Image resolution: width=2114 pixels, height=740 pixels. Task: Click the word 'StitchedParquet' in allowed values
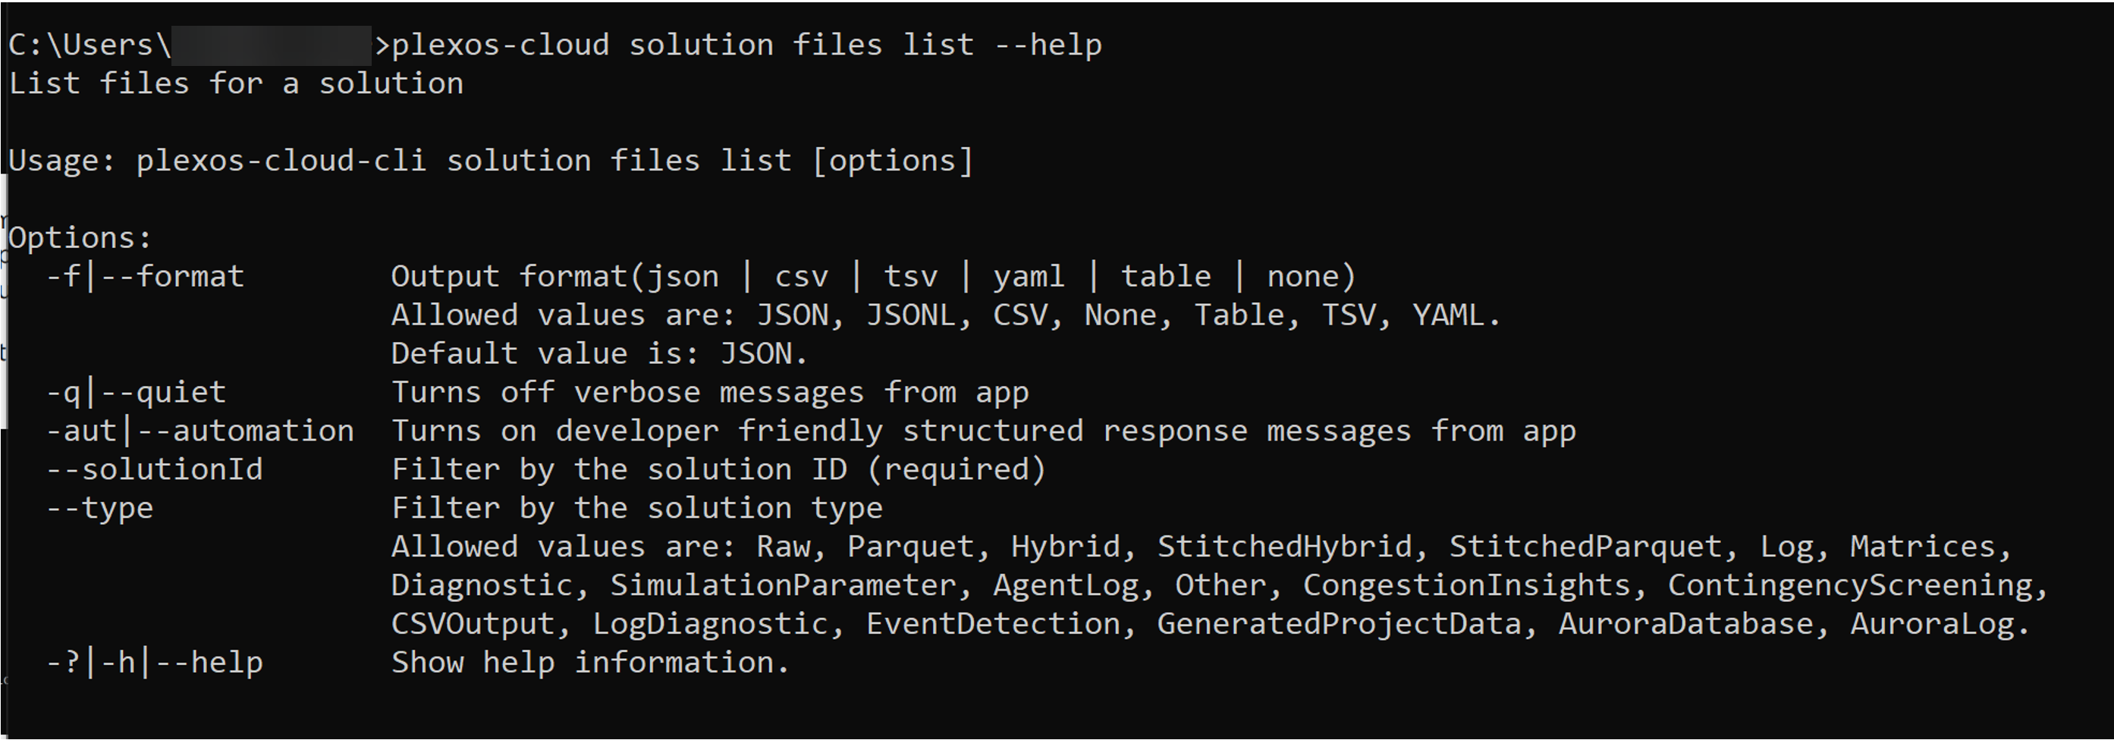coord(1585,547)
